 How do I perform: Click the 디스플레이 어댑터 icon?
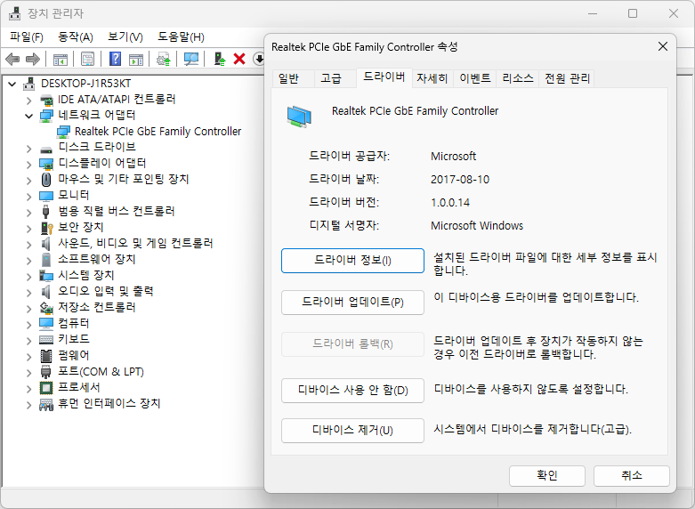[46, 164]
